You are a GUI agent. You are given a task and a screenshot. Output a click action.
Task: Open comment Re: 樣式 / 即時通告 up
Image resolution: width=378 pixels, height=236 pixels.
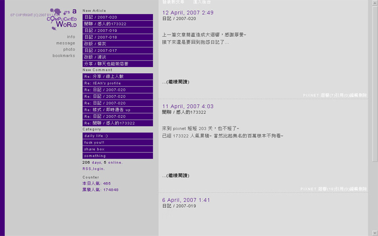(118, 110)
